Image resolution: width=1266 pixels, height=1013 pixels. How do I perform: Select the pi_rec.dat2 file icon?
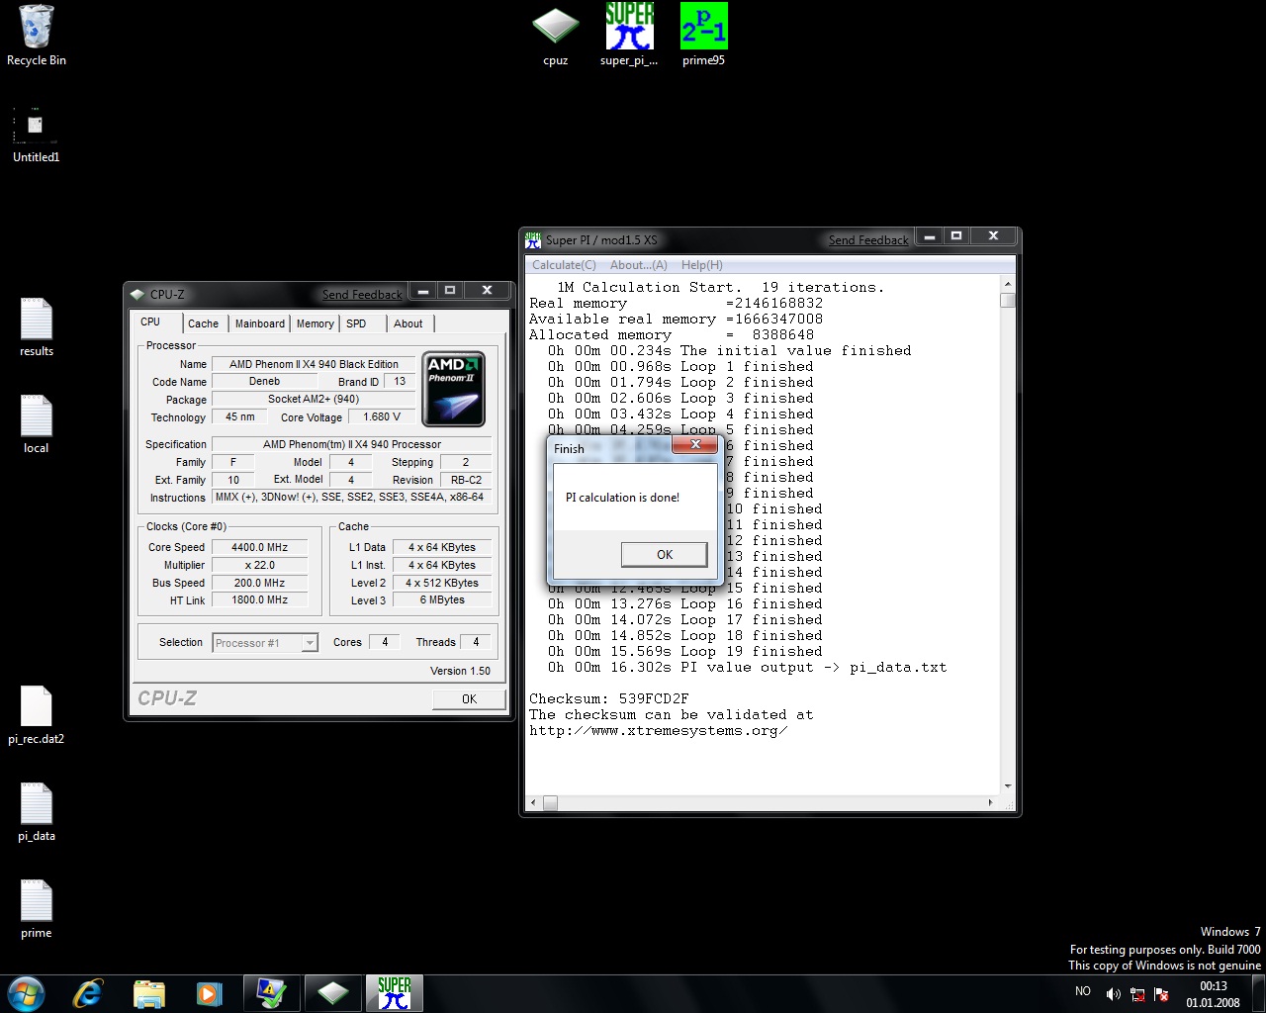pyautogui.click(x=37, y=714)
